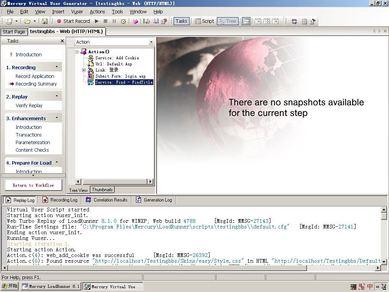
Task: Click the pink box icon beside the gear
Action: click(135, 21)
